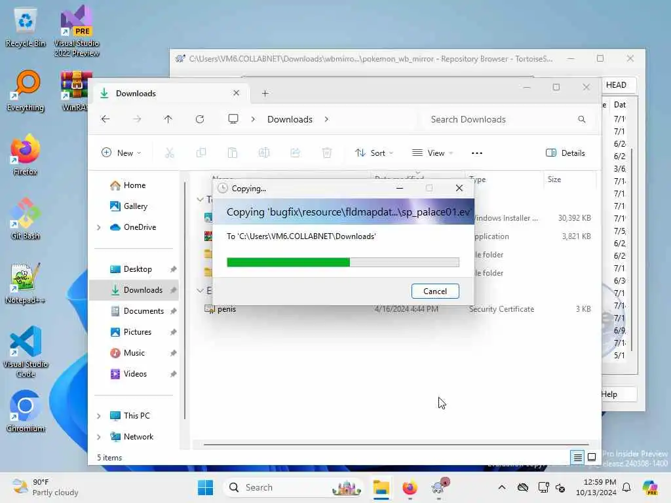This screenshot has width=671, height=503.
Task: Click the taskbar Search box
Action: click(293, 487)
